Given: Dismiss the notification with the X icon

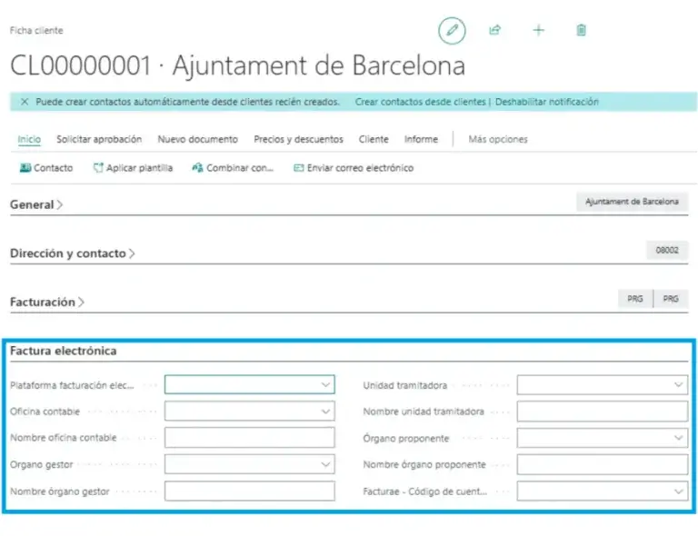Looking at the screenshot, I should (25, 102).
